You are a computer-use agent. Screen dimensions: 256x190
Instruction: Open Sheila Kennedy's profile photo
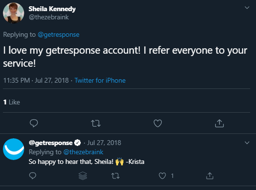(14, 13)
